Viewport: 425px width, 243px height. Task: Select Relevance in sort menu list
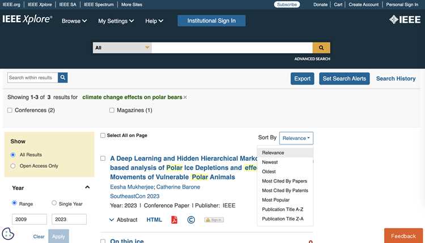coord(285,152)
